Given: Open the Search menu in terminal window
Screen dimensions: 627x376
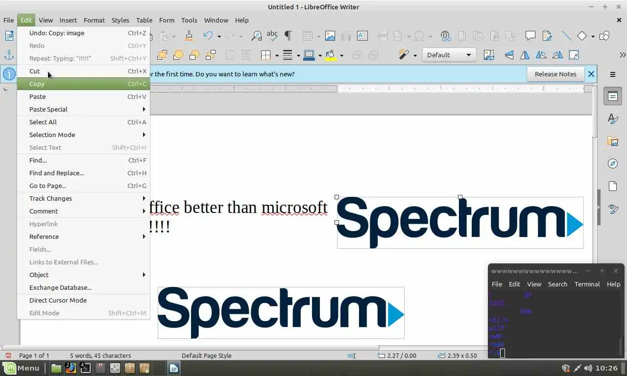Looking at the screenshot, I should (x=557, y=284).
